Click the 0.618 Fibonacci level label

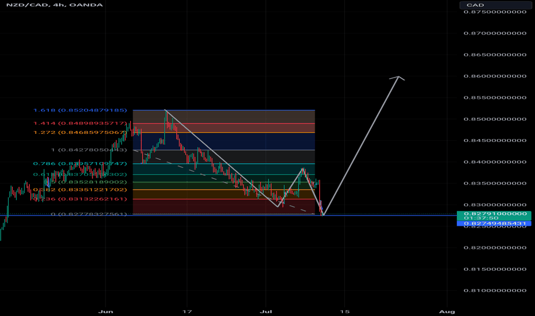(x=80, y=175)
